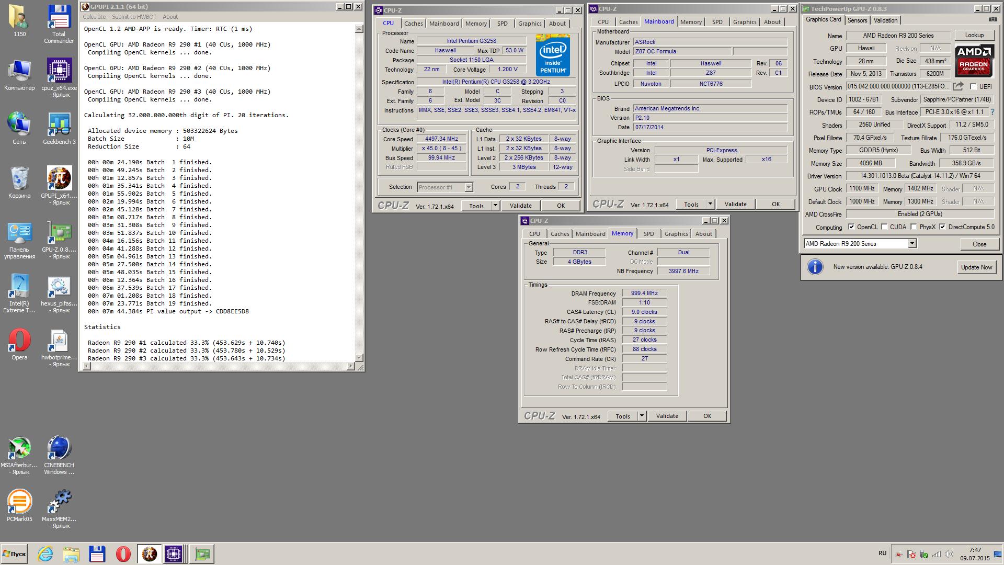The image size is (1004, 565).
Task: Open the Корзина recycle bin
Action: pos(19,182)
